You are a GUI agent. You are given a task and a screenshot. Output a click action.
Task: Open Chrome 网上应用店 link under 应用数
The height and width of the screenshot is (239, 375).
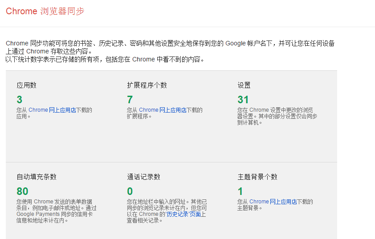[x=52, y=110]
